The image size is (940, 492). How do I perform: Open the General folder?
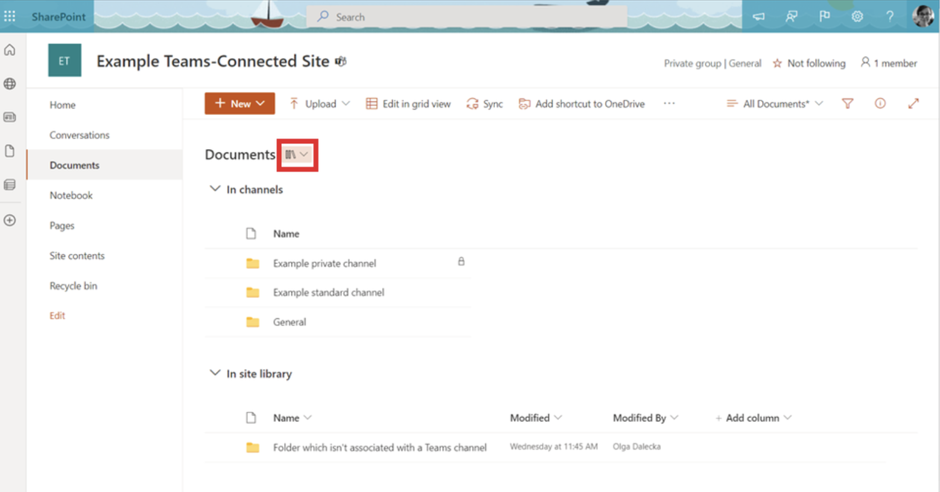click(x=290, y=322)
